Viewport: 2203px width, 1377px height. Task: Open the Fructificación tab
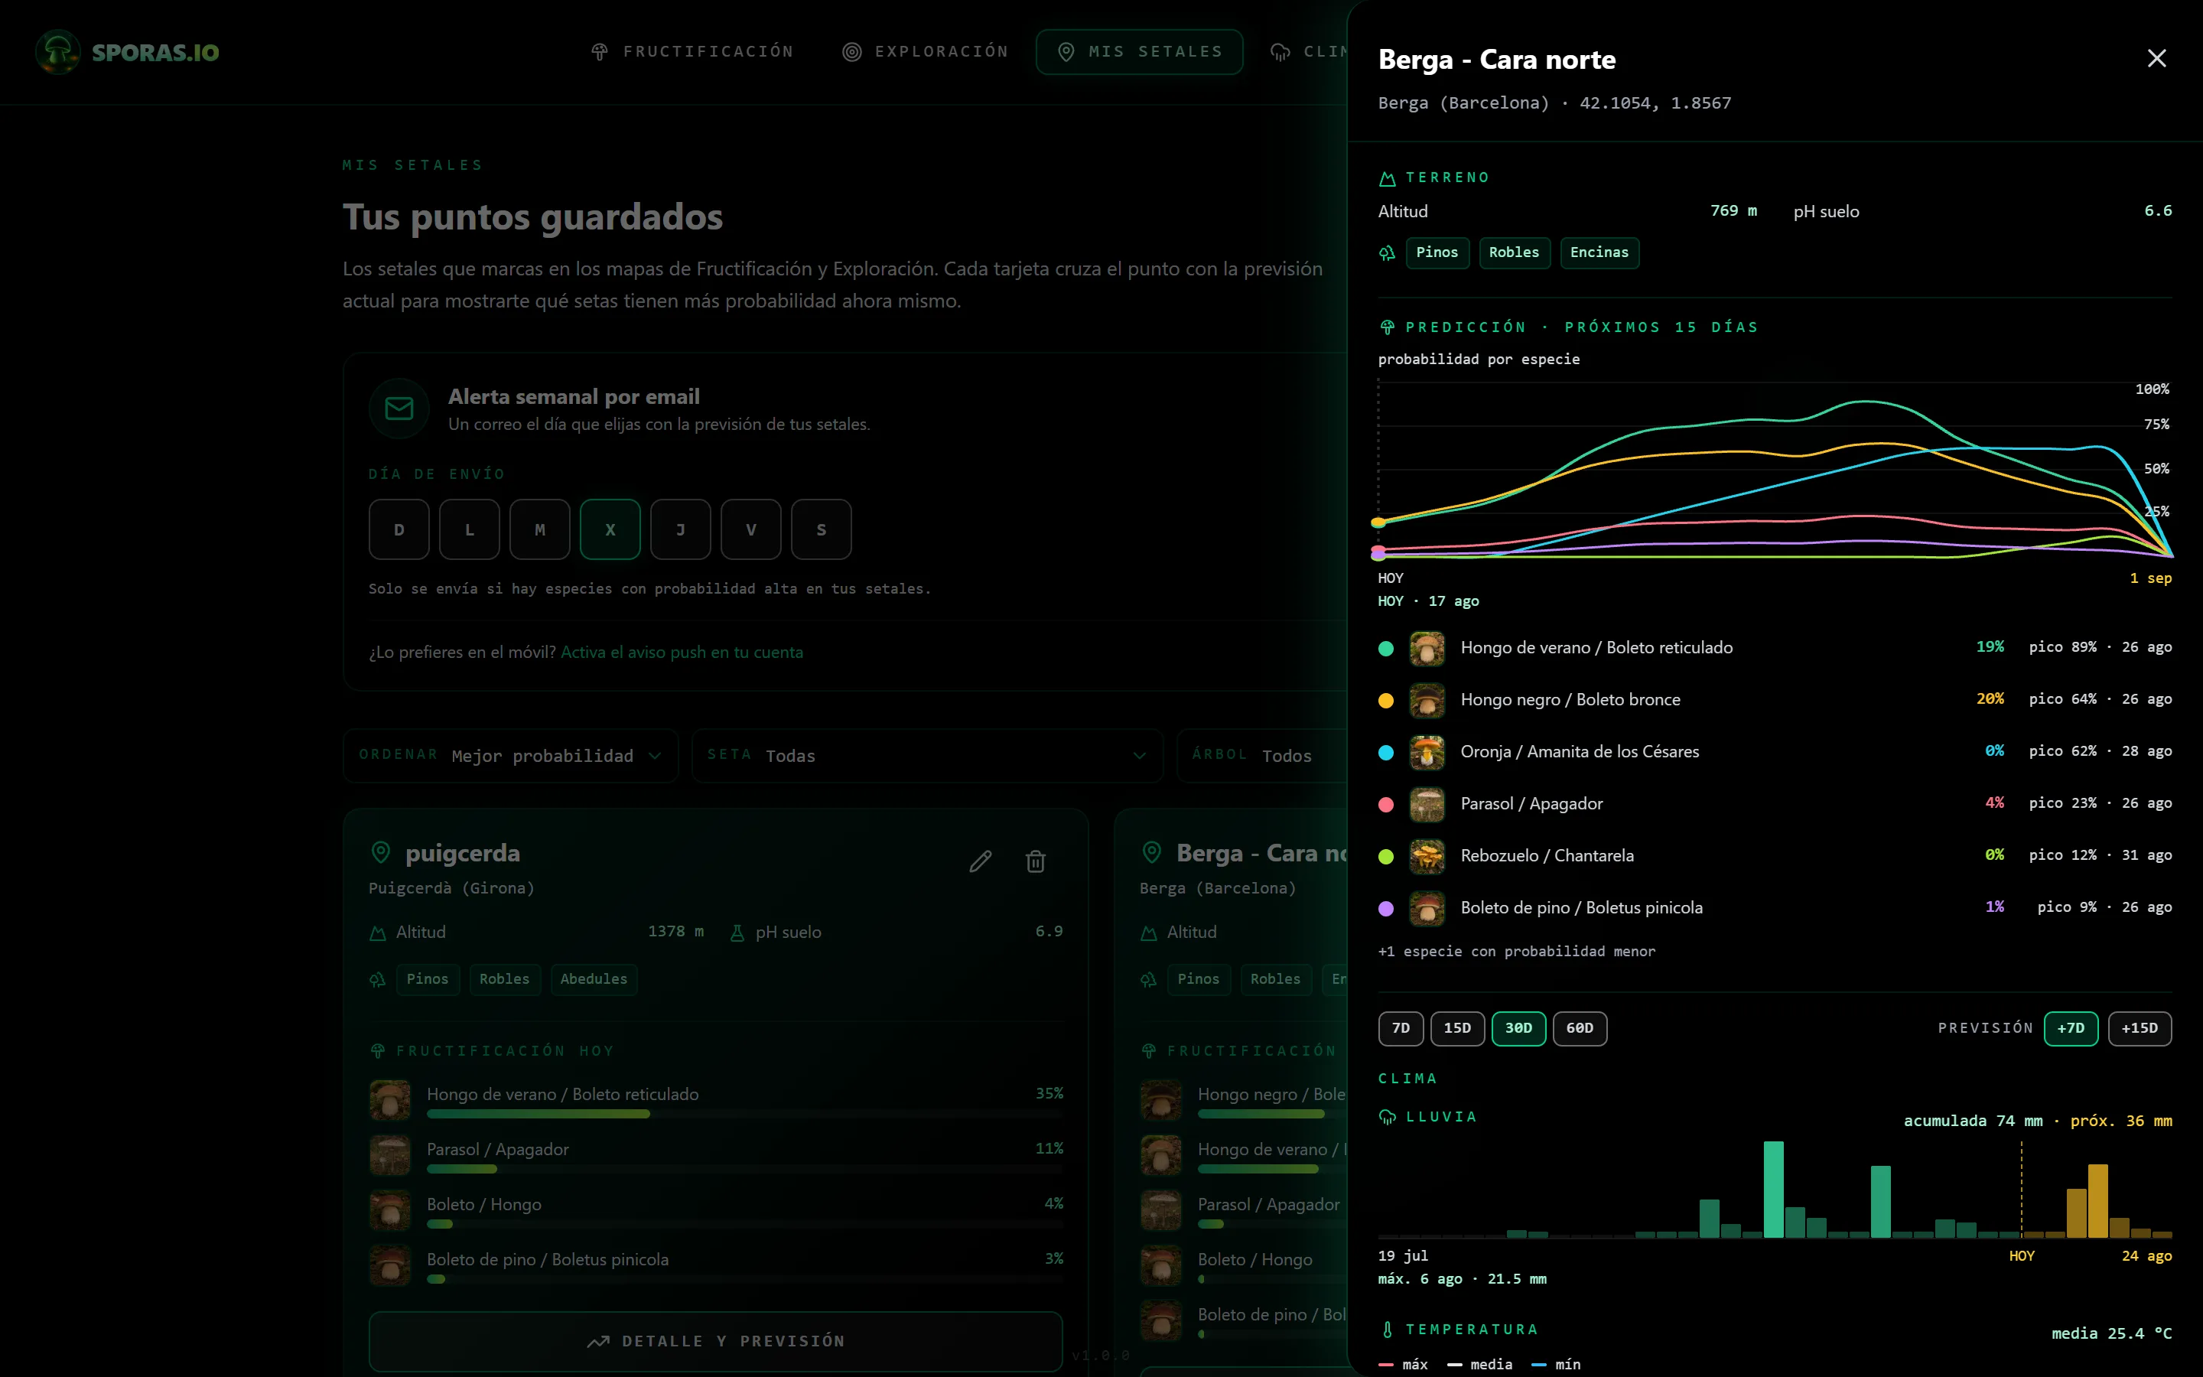(691, 52)
